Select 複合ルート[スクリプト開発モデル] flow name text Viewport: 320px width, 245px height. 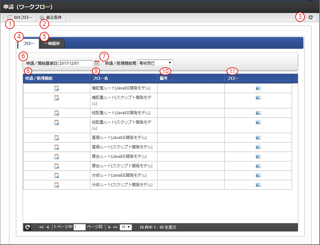click(x=122, y=166)
